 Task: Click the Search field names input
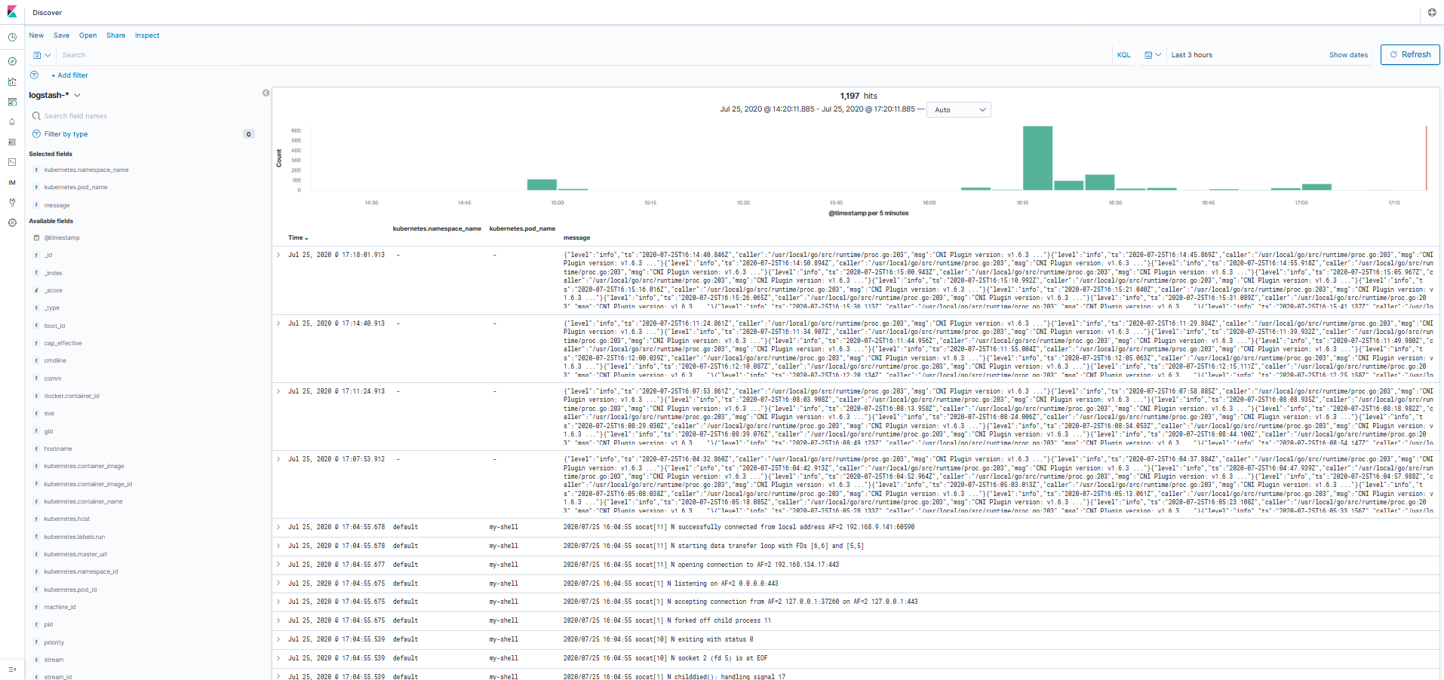(x=143, y=116)
